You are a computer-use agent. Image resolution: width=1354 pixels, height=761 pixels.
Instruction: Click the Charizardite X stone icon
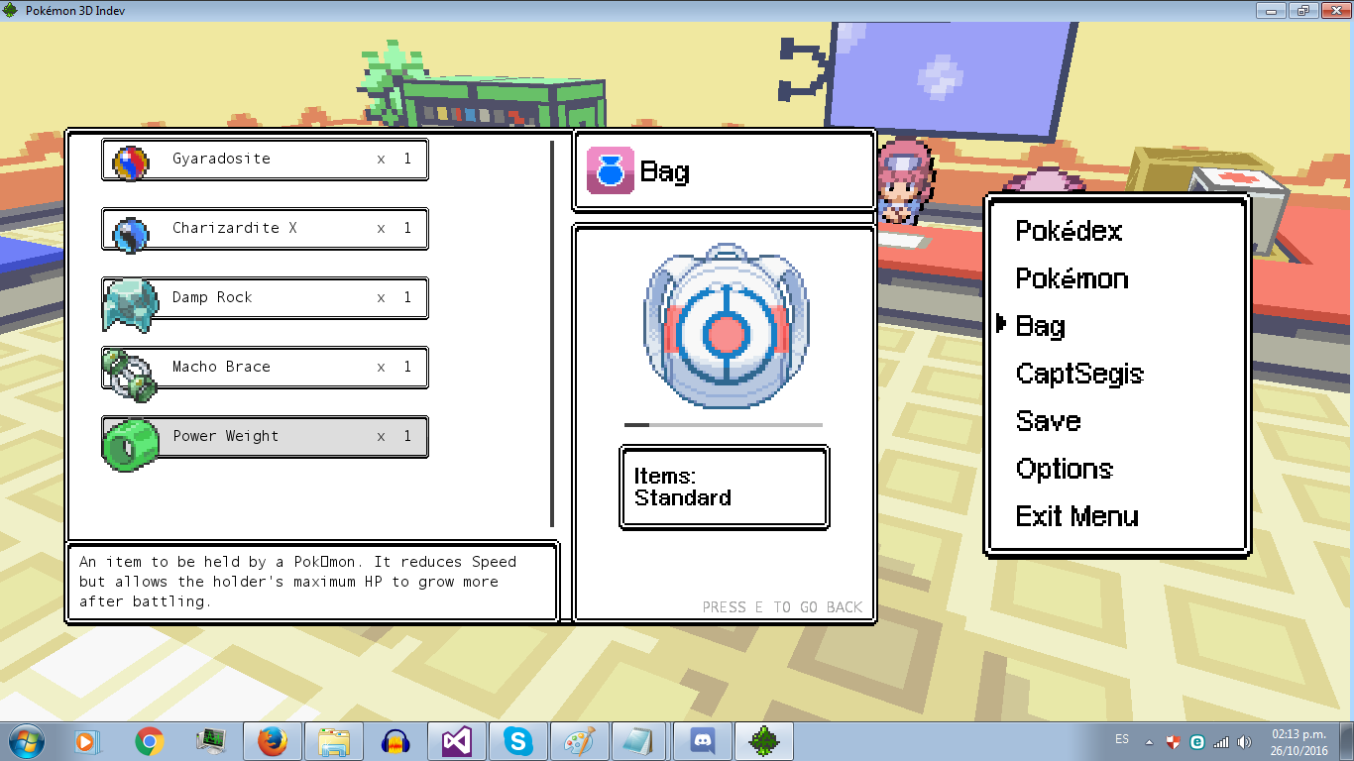click(130, 234)
